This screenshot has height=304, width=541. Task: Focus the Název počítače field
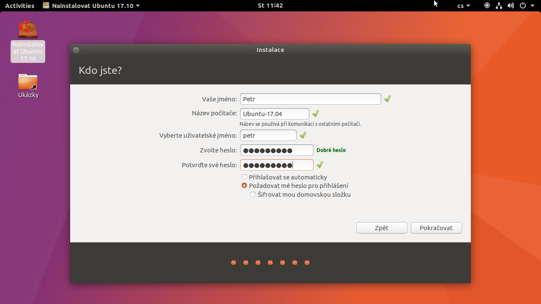point(275,114)
